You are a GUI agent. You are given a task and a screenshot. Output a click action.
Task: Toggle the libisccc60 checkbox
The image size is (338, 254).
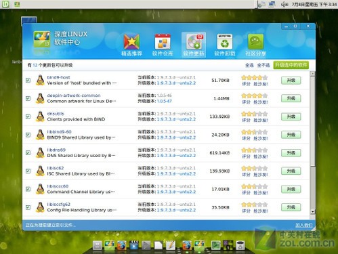pyautogui.click(x=28, y=189)
